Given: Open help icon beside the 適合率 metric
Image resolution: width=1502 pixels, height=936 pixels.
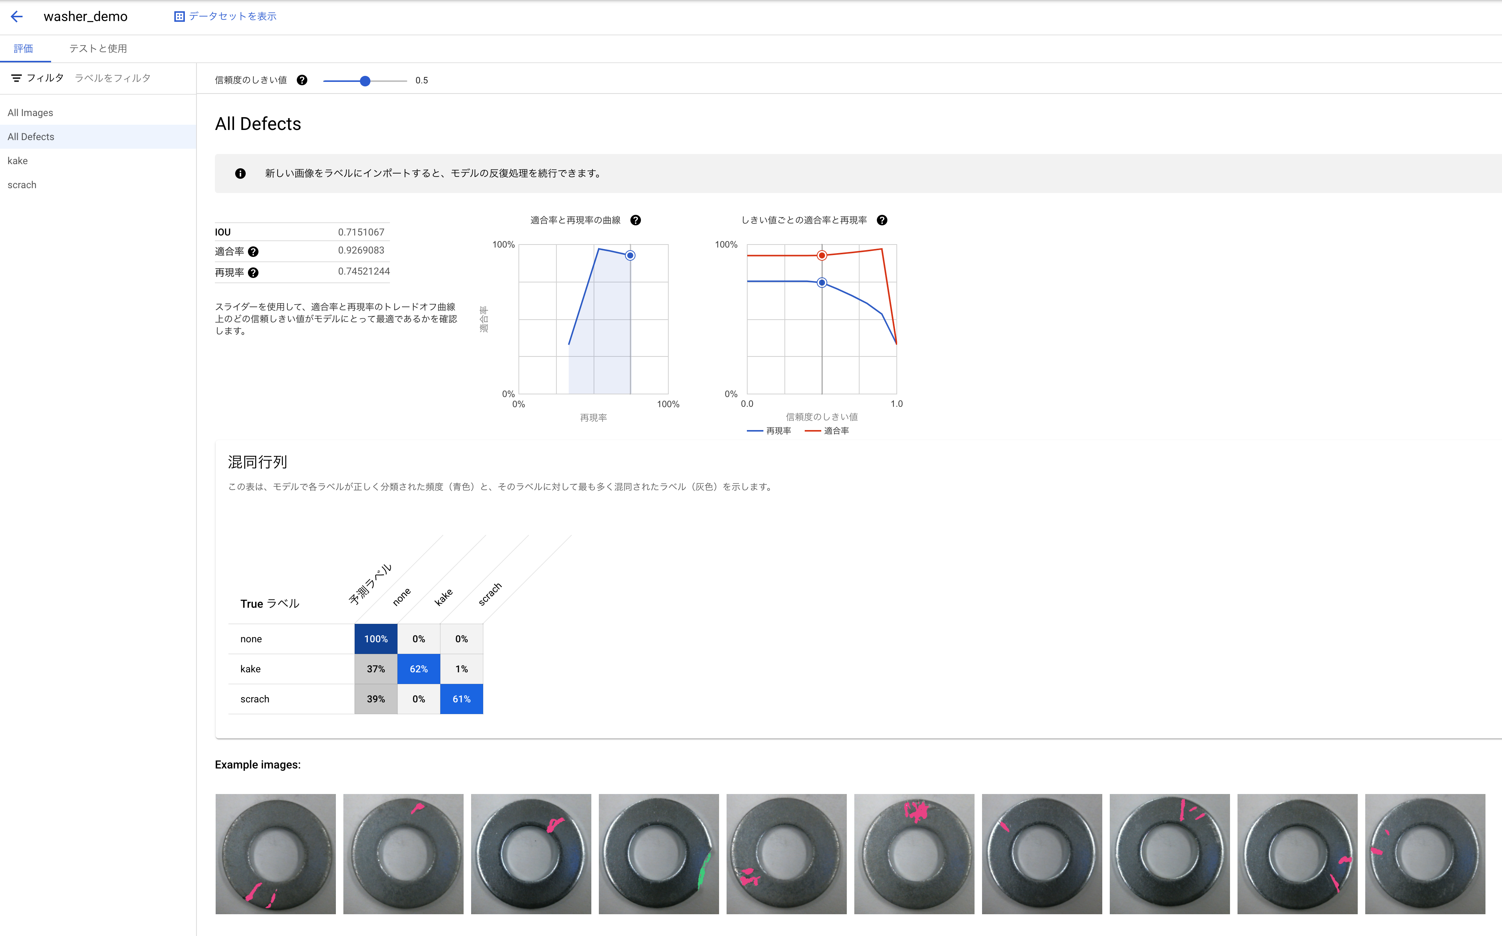Looking at the screenshot, I should (253, 251).
